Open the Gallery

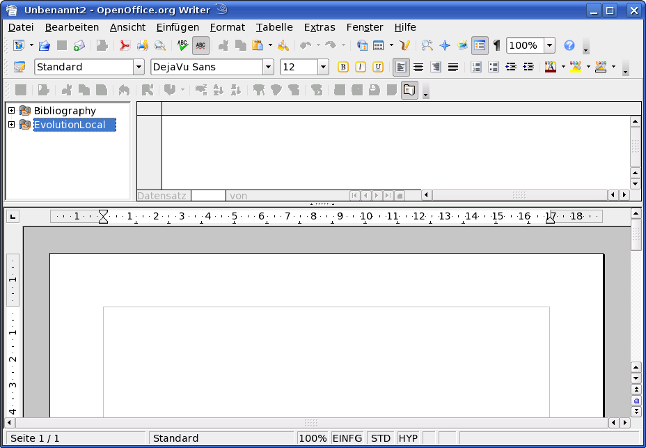point(462,44)
